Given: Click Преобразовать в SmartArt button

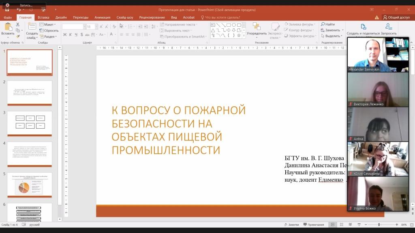Looking at the screenshot, I should click(x=183, y=36).
